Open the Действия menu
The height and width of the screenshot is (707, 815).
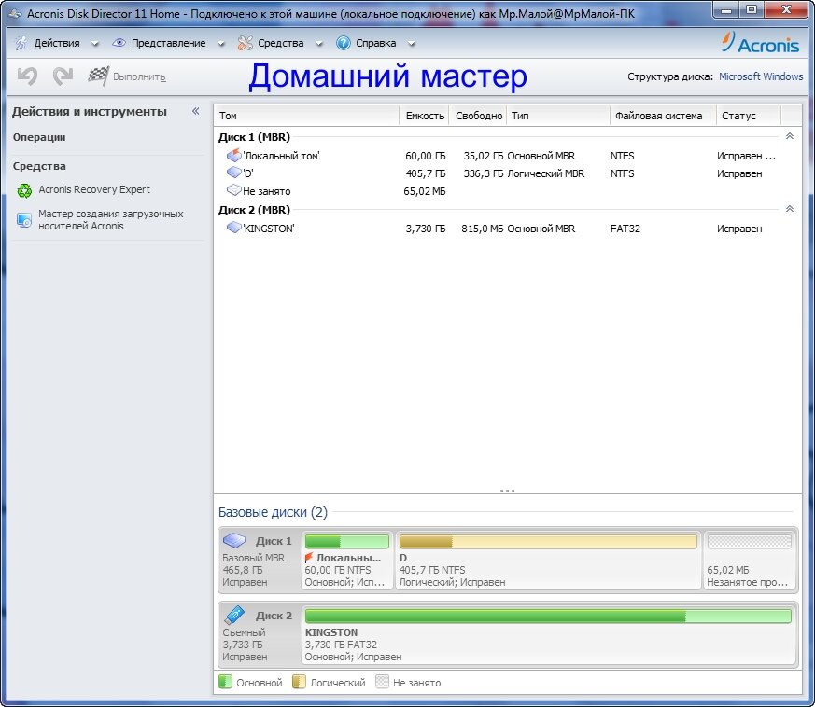tap(57, 43)
